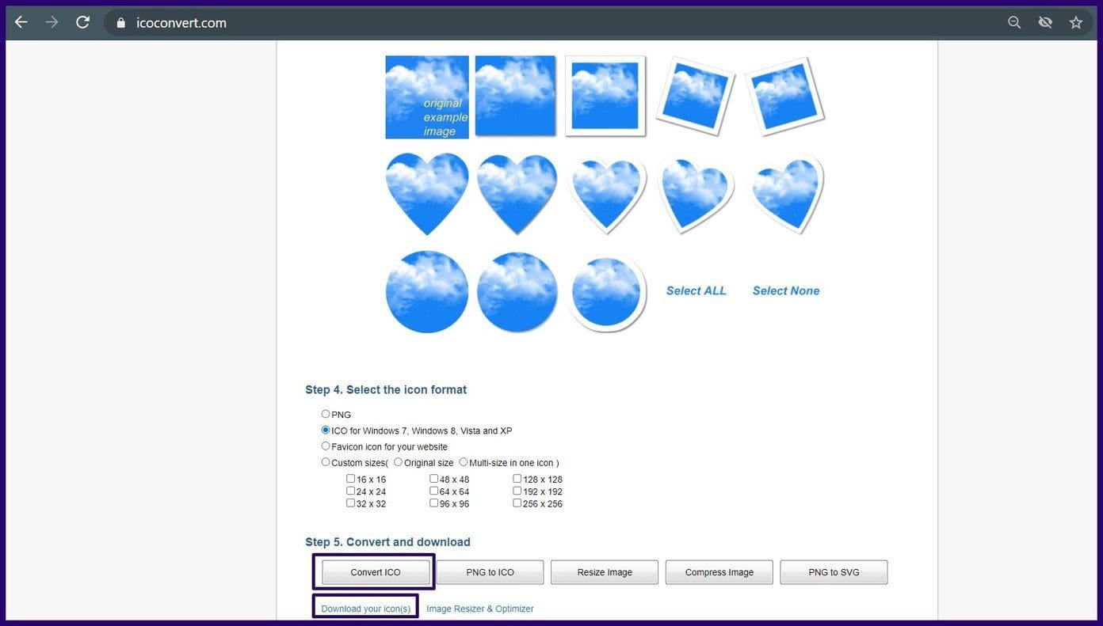Image resolution: width=1103 pixels, height=626 pixels.
Task: Pick the white-bordered circle style
Action: 607,291
